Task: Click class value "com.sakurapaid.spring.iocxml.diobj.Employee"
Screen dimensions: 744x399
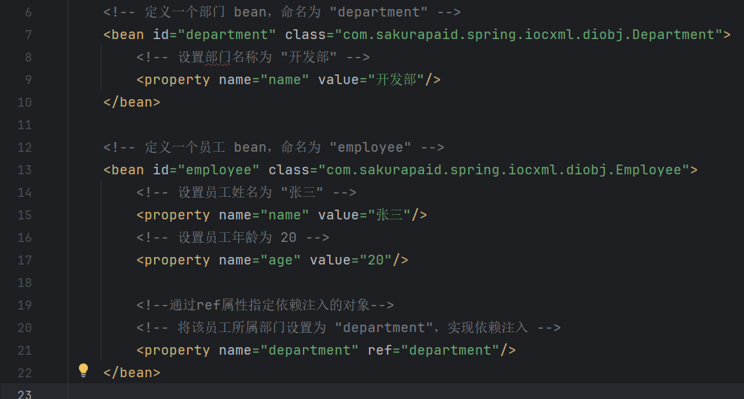Action: point(504,170)
